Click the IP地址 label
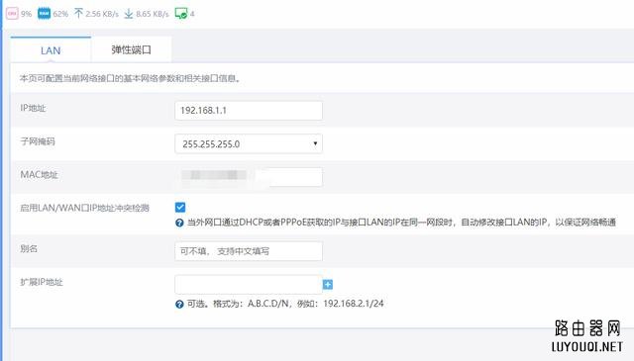This screenshot has height=361, width=634. (x=33, y=108)
